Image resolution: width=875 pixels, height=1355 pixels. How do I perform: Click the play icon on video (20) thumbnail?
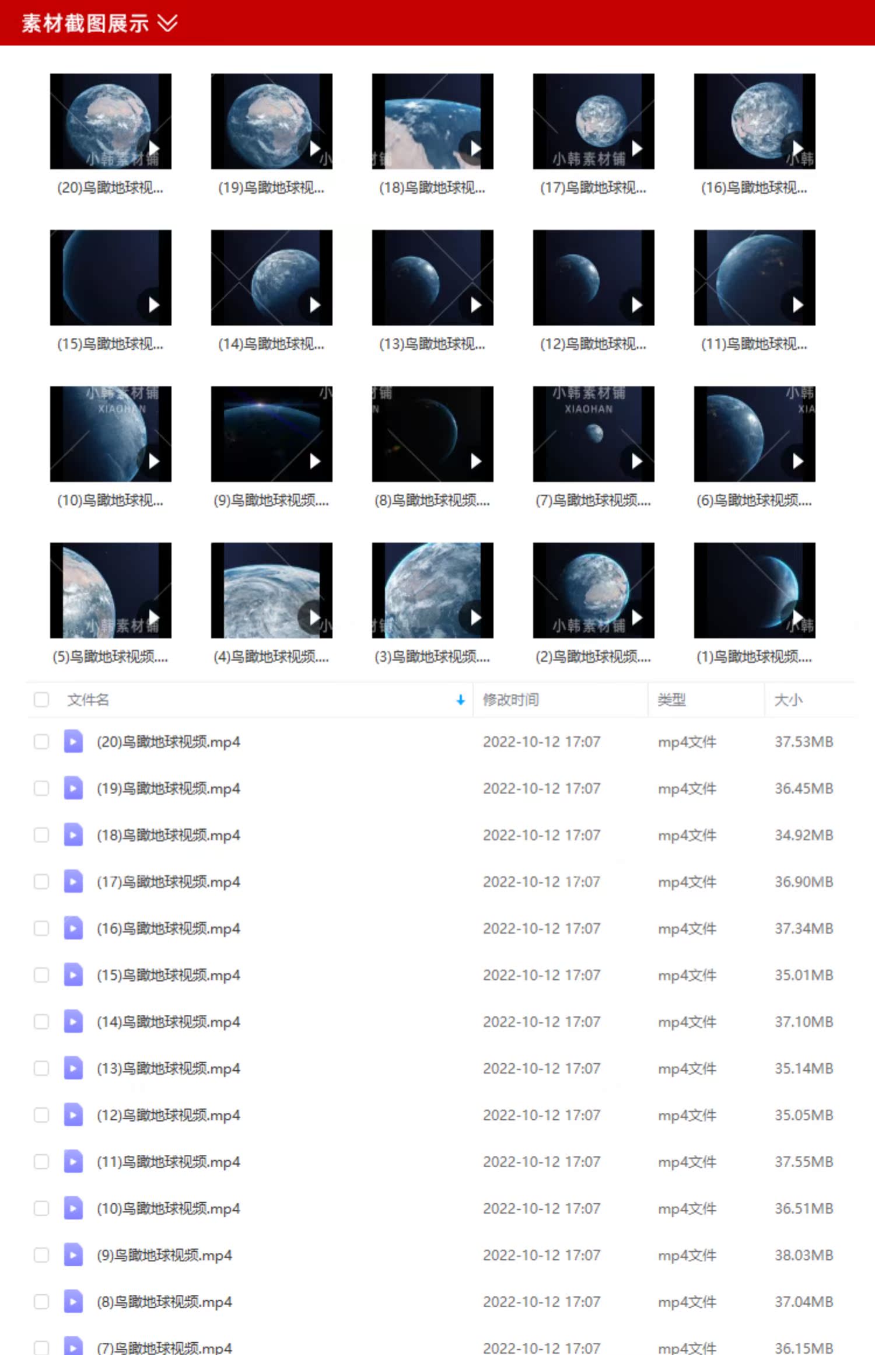click(153, 148)
